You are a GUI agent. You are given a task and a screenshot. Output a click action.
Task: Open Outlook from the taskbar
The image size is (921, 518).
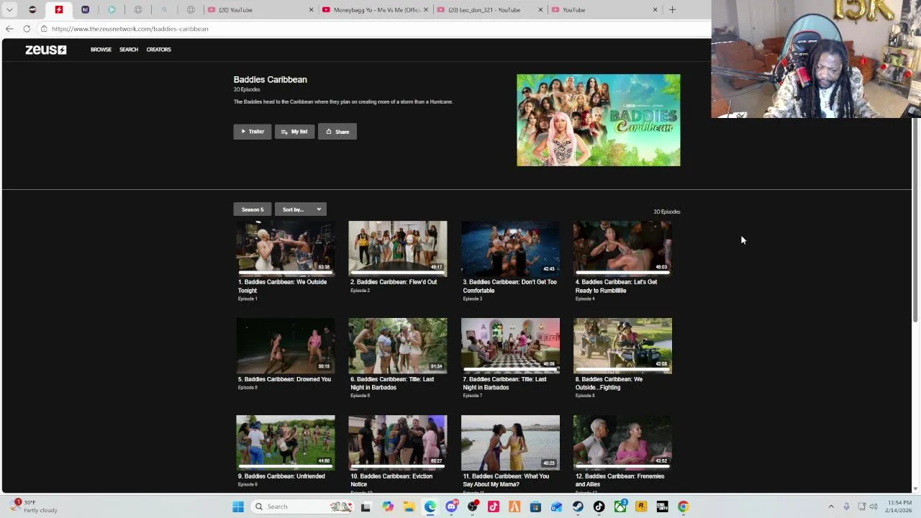pyautogui.click(x=557, y=506)
